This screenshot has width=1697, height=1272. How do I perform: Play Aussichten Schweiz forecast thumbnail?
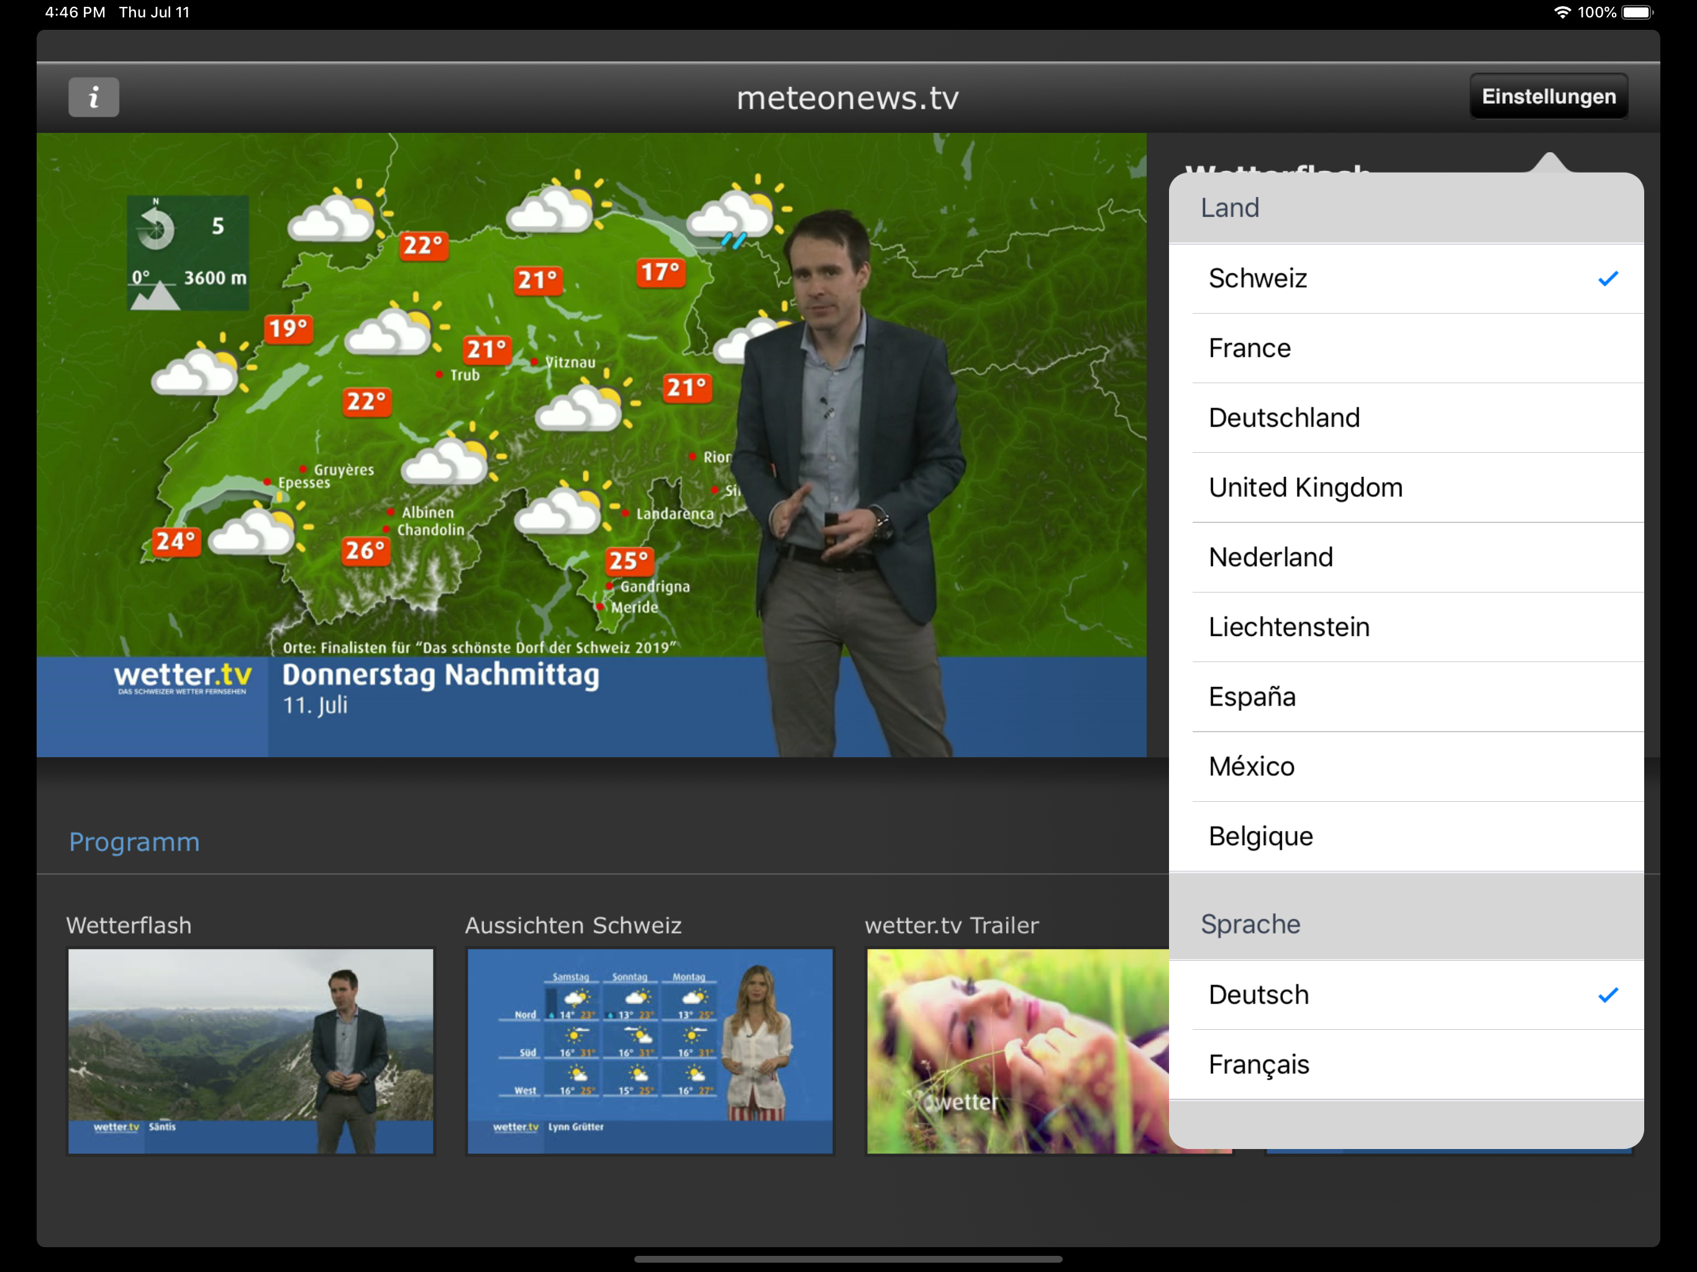(650, 1050)
